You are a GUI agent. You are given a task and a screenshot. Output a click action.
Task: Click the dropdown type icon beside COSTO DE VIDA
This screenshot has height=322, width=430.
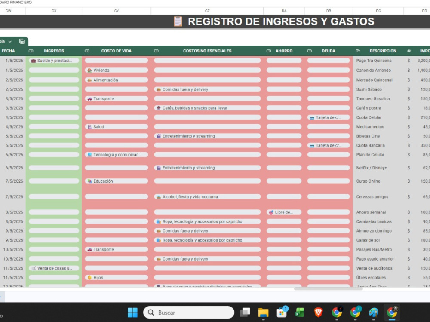[x=87, y=51]
